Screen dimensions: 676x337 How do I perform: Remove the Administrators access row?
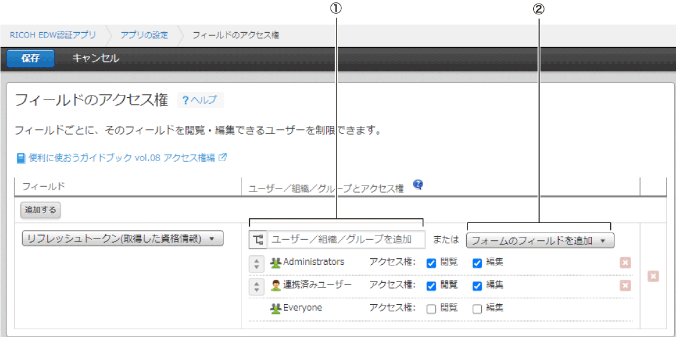click(625, 262)
